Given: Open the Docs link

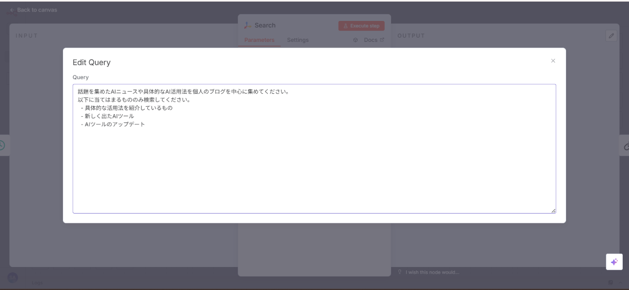Looking at the screenshot, I should [371, 40].
